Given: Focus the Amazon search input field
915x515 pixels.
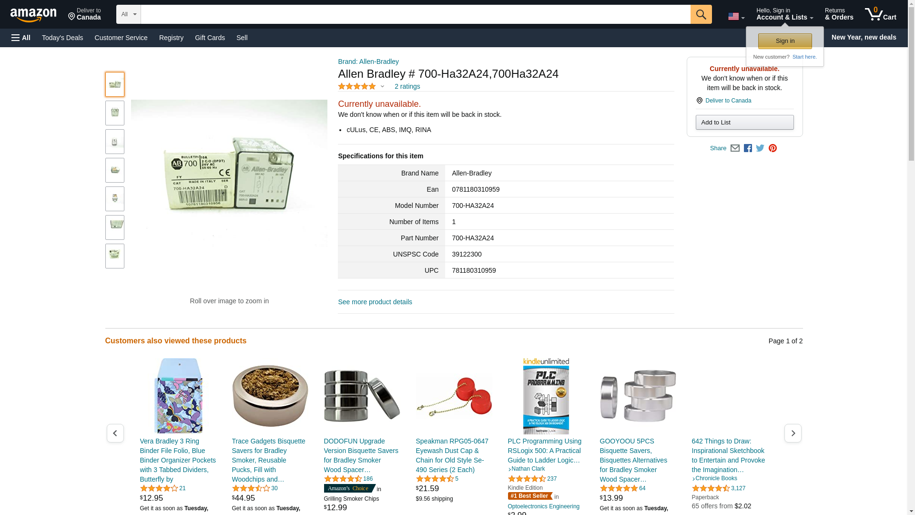Looking at the screenshot, I should click(416, 14).
